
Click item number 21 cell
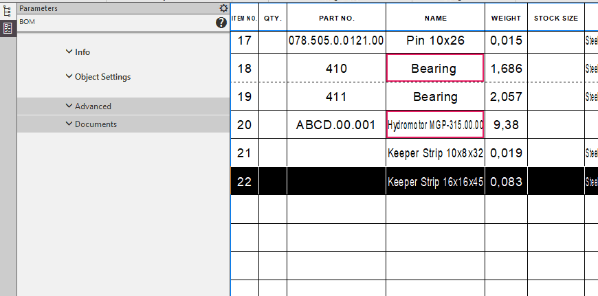click(x=244, y=153)
